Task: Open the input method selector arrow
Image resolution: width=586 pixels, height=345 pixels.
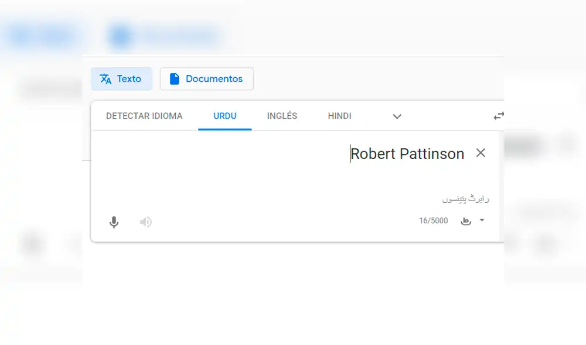Action: [x=481, y=220]
